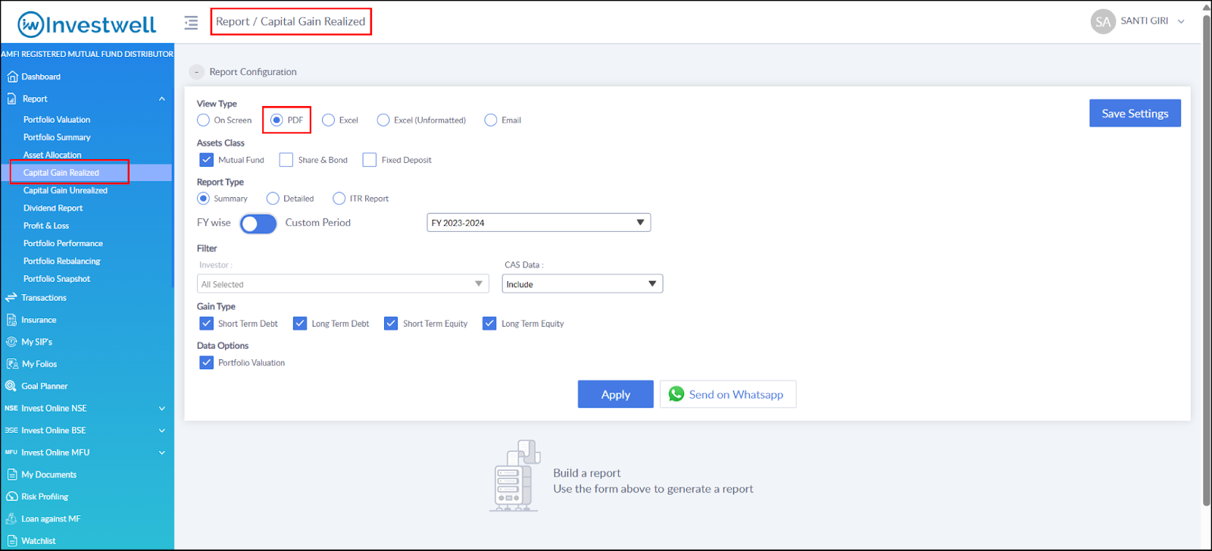Screen dimensions: 1212x551
Task: Select the Excel view type radio
Action: [x=328, y=120]
